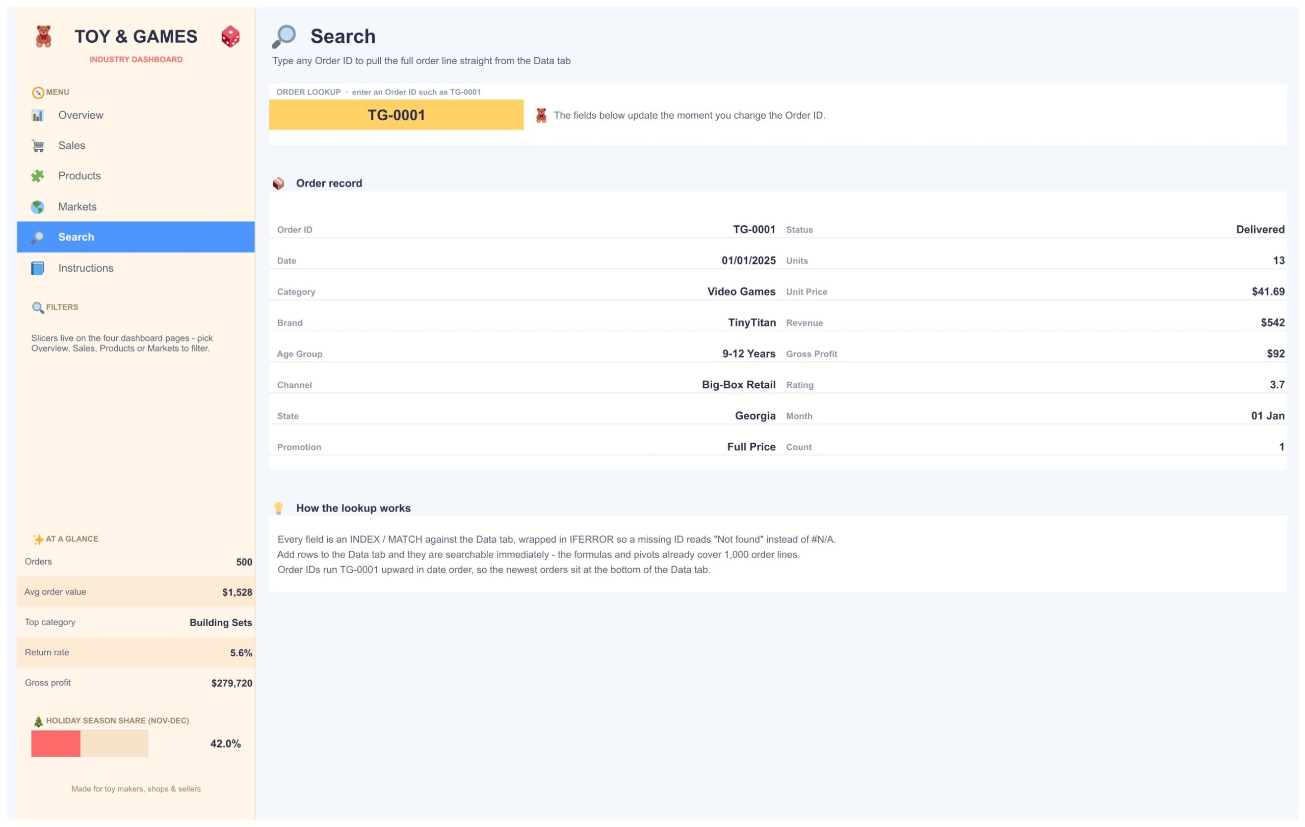Click the Building Sets top category value
1305x827 pixels.
click(x=221, y=623)
